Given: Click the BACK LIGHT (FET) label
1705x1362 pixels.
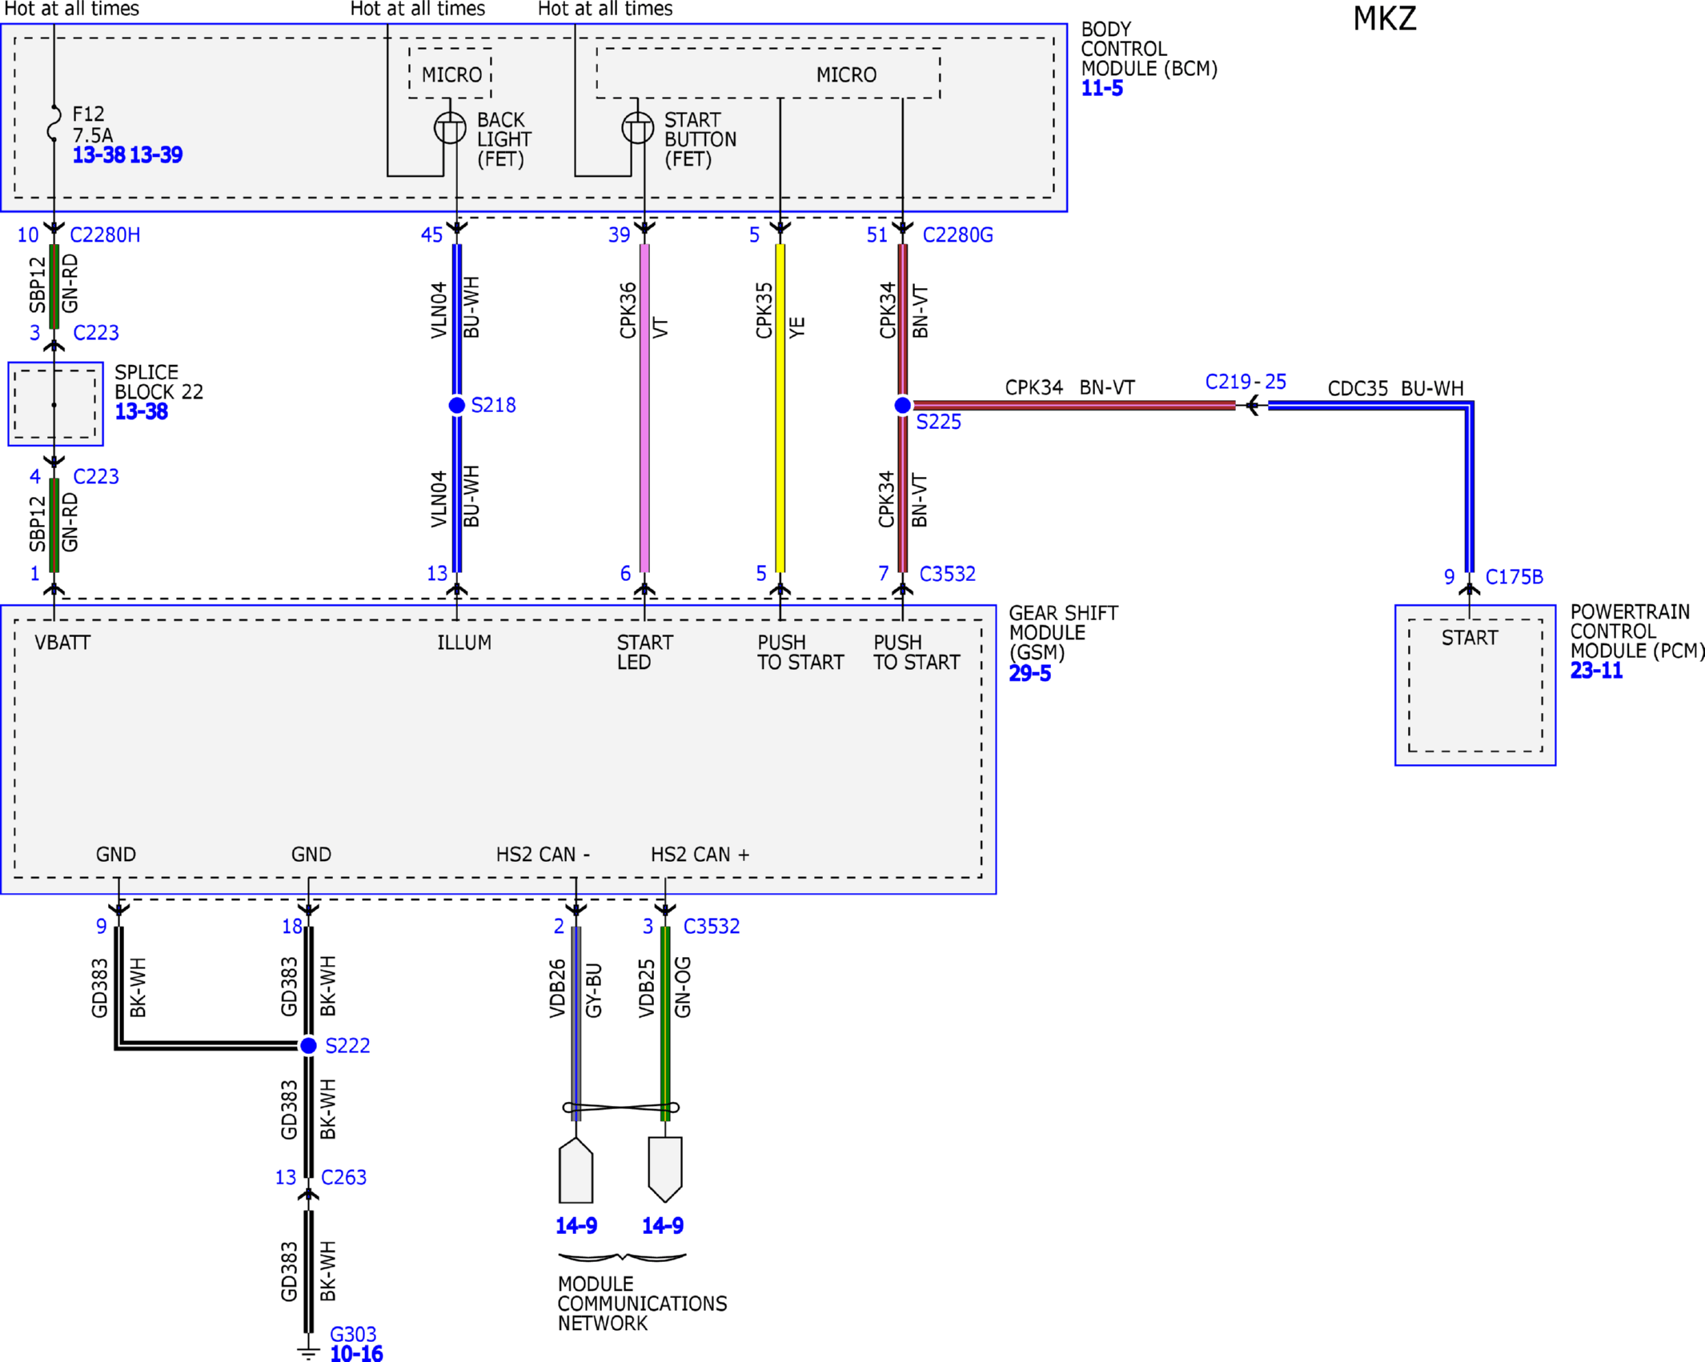Looking at the screenshot, I should point(504,139).
